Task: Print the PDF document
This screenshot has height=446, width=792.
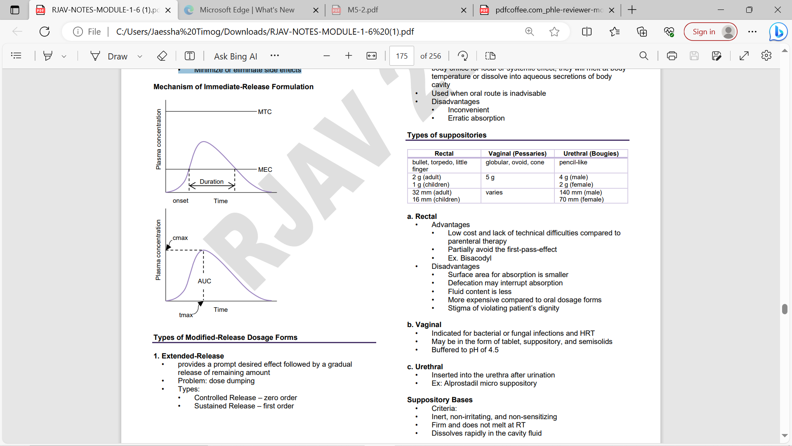Action: coord(672,56)
